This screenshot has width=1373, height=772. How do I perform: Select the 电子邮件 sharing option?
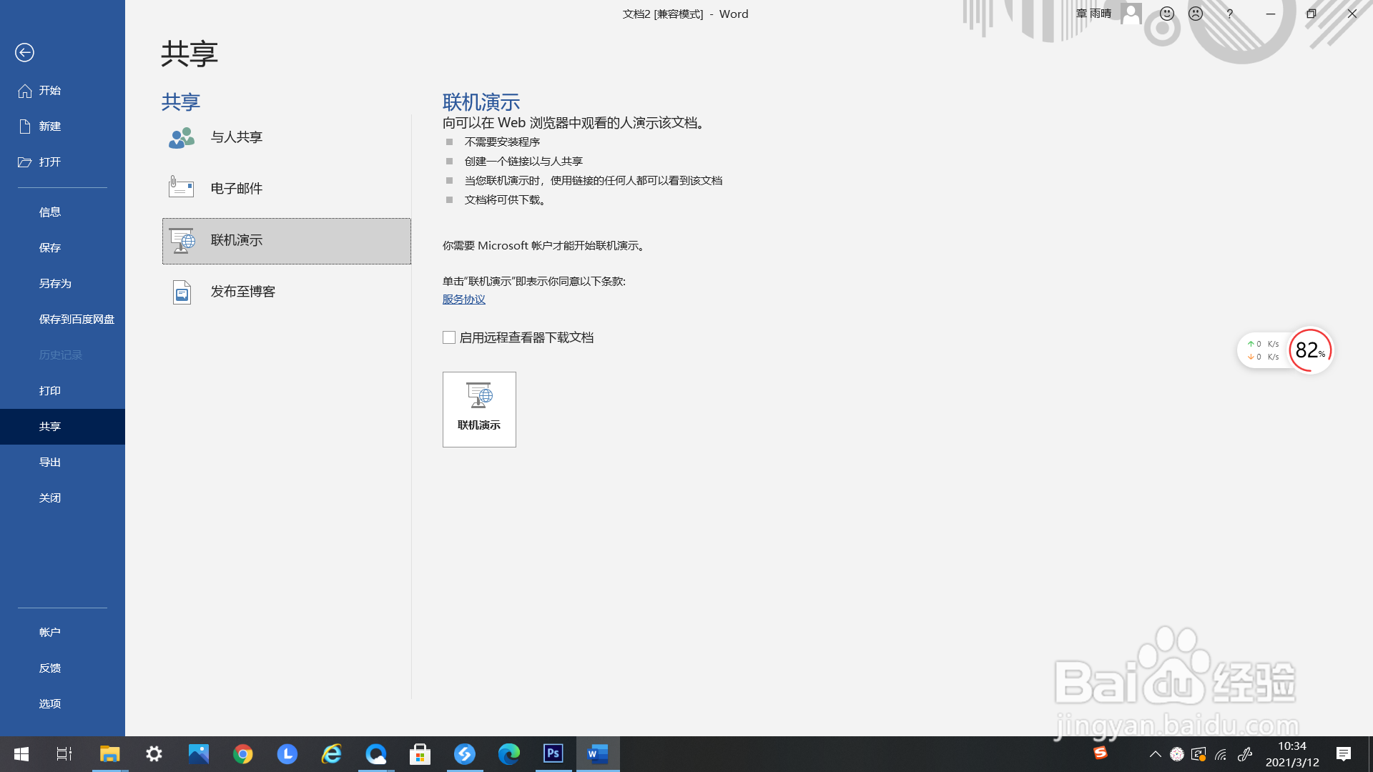point(286,189)
